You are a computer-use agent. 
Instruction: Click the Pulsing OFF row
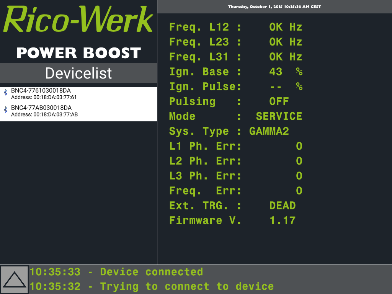tap(229, 101)
